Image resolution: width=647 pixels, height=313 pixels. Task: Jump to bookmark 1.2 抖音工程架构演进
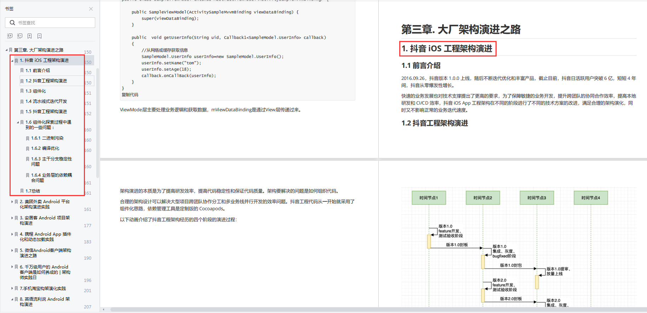46,81
